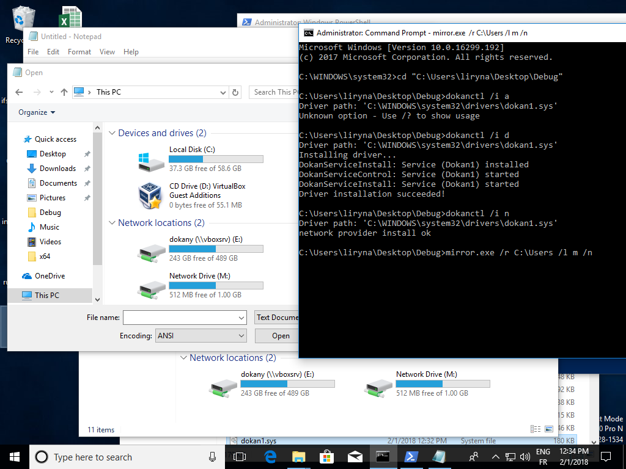The image size is (626, 469).
Task: Unpin Downloads from Quick access
Action: (x=86, y=169)
